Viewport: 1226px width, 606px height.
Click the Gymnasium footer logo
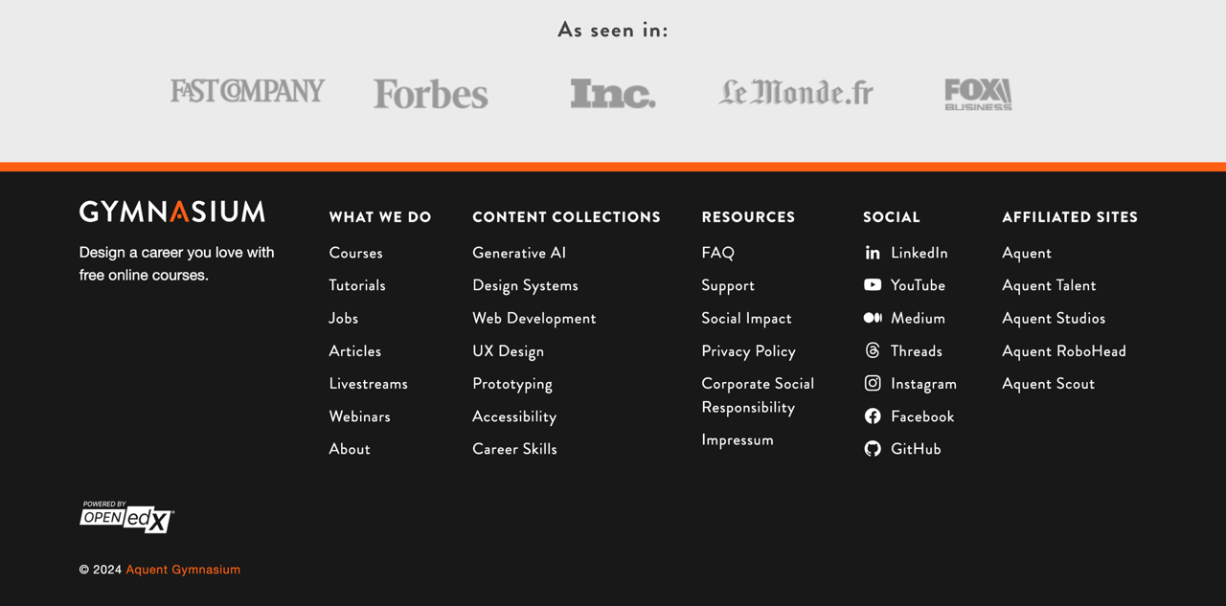pyautogui.click(x=172, y=212)
